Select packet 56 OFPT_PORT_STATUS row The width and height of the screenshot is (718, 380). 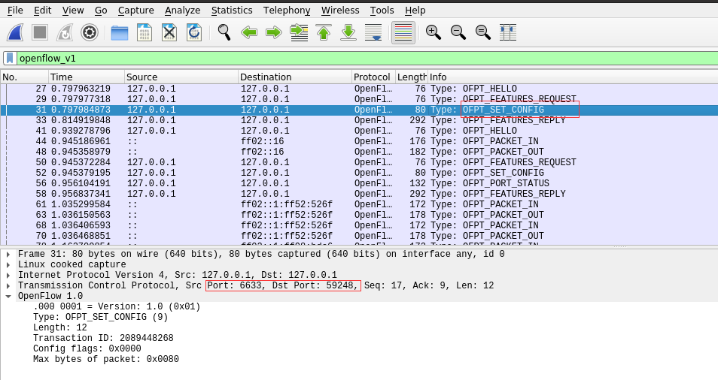point(359,183)
